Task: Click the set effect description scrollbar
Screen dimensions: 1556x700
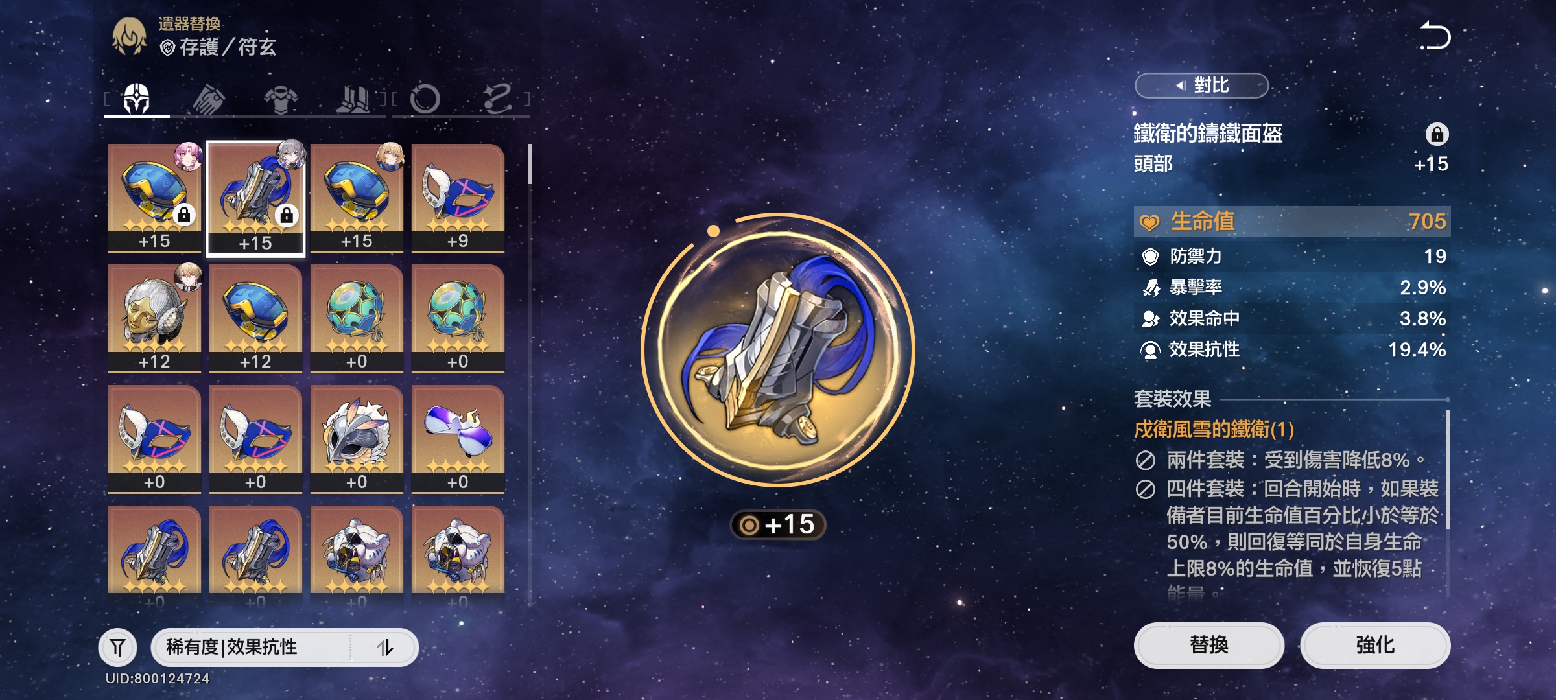Action: coord(1447,469)
